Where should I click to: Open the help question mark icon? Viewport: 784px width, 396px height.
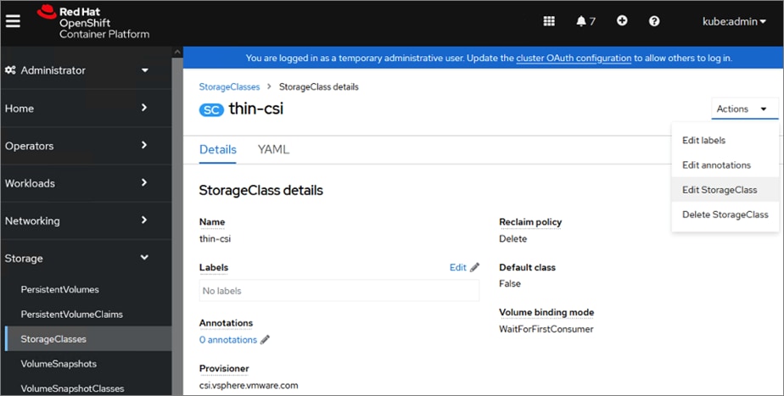[654, 21]
